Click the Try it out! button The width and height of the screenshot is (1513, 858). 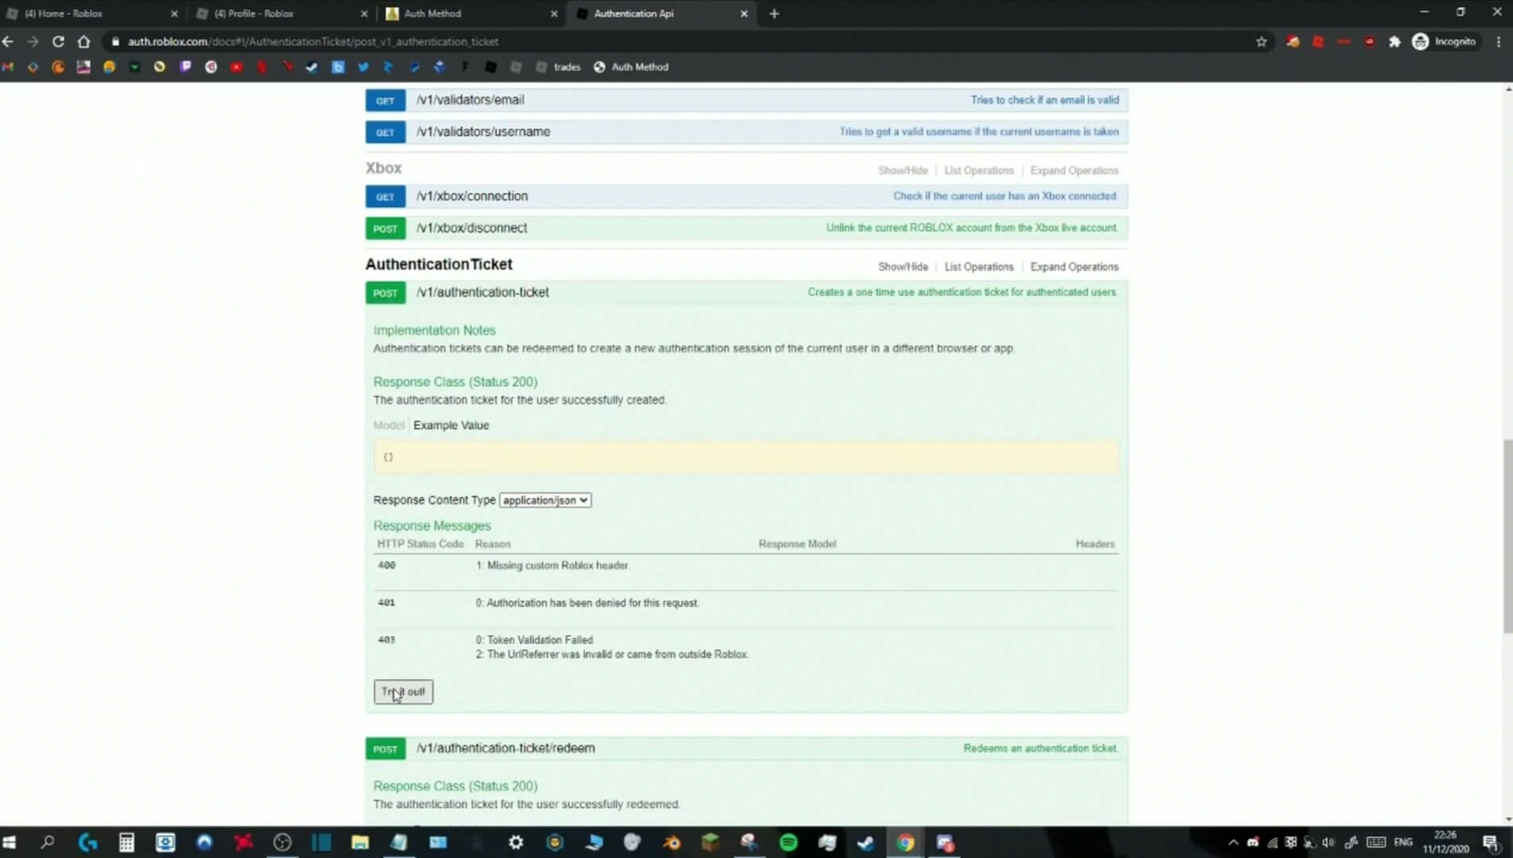coord(404,692)
